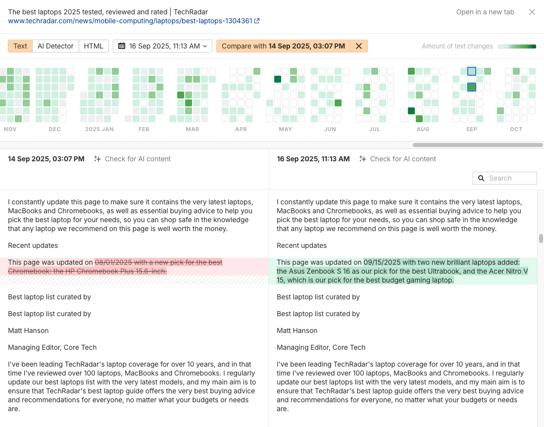544x427 pixels.
Task: Click the dark green AUG heatmap square
Action: (411, 111)
